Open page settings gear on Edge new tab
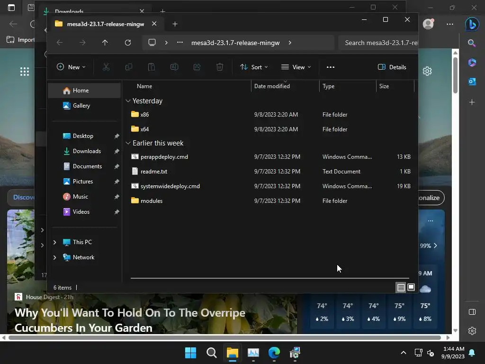Viewport: 485px width, 364px height. pyautogui.click(x=427, y=71)
